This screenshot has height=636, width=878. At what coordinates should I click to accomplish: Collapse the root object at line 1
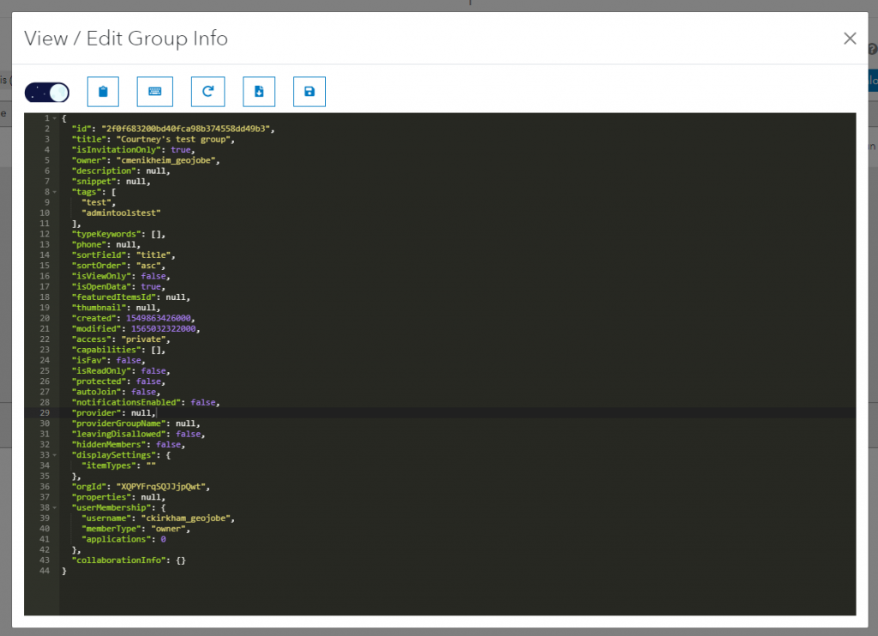55,118
